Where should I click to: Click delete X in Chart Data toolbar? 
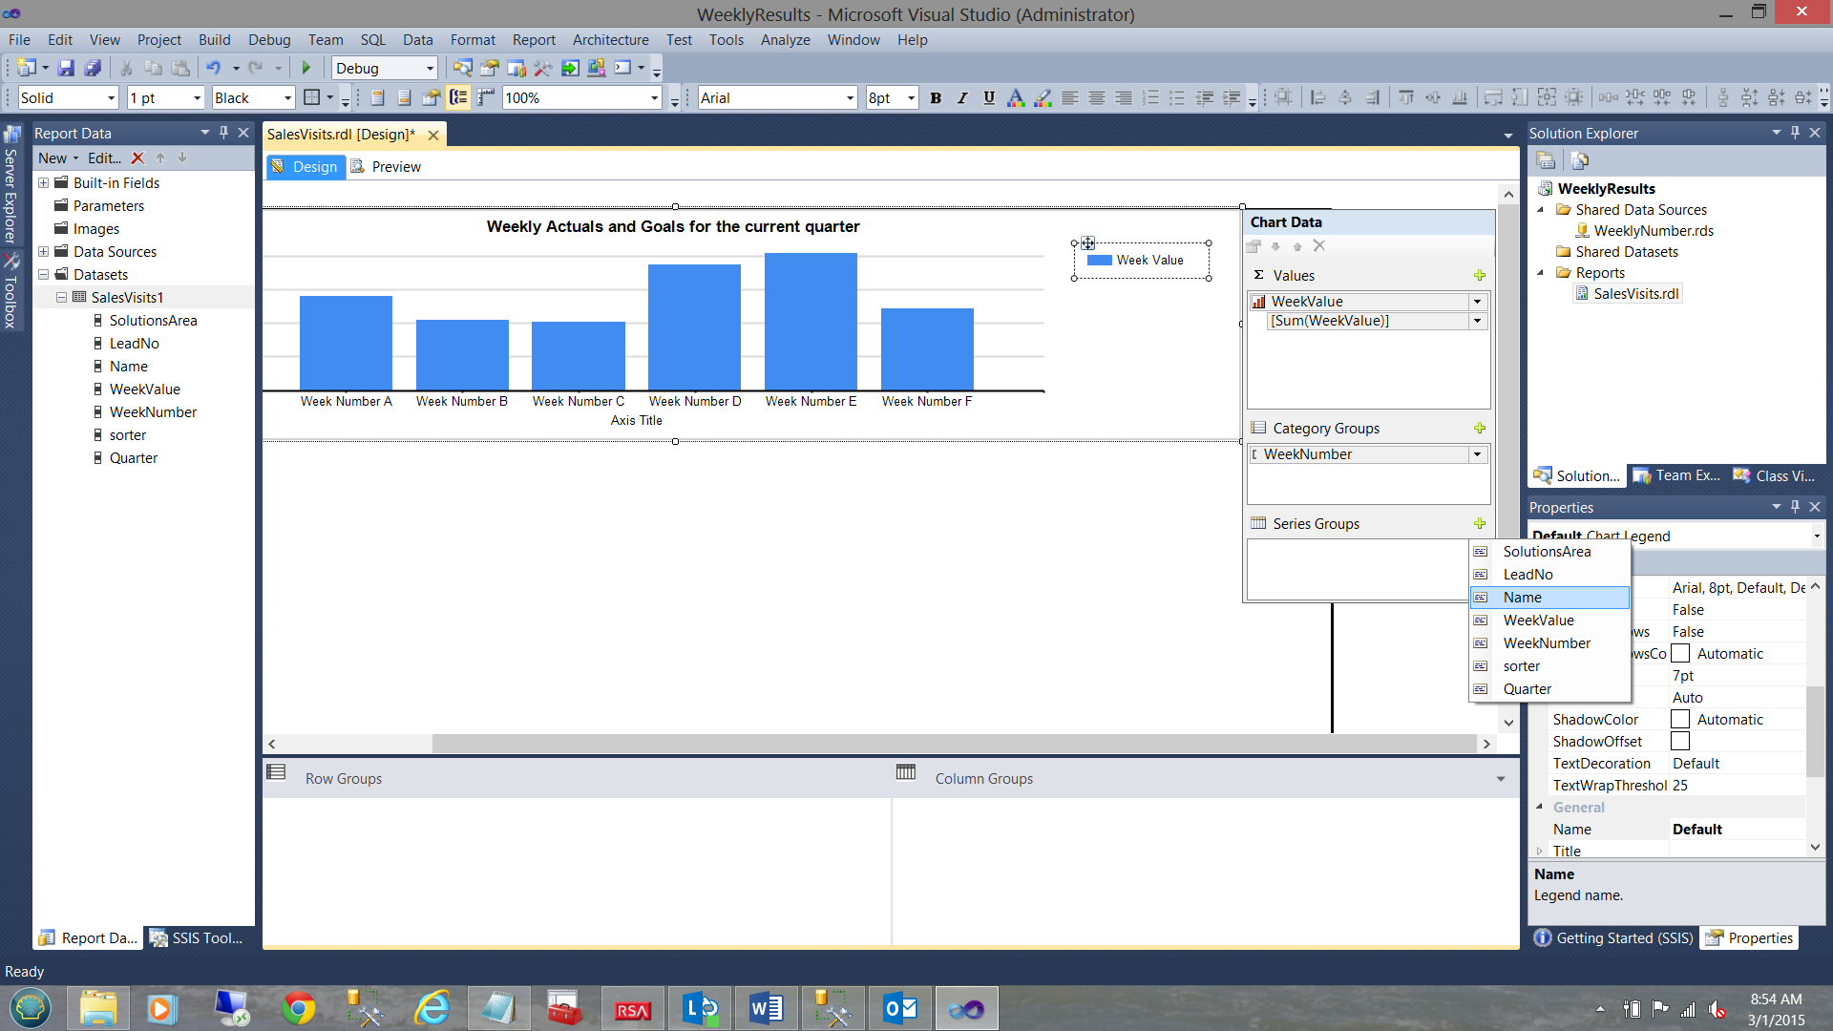(x=1319, y=245)
